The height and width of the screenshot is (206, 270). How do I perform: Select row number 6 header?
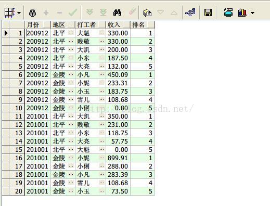click(17, 75)
